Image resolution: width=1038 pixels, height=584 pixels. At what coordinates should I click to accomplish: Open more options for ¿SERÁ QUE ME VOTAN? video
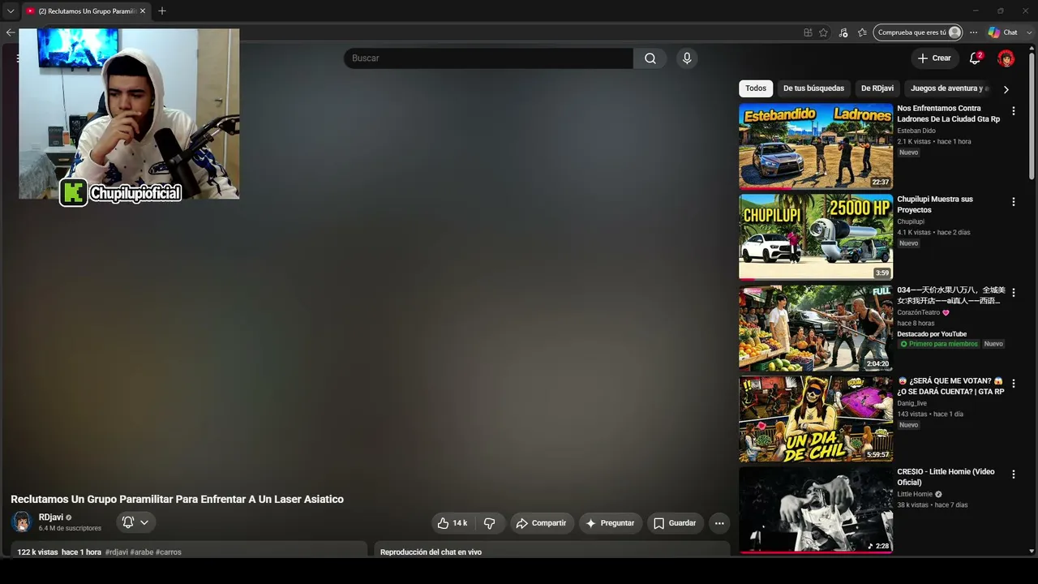pyautogui.click(x=1013, y=384)
